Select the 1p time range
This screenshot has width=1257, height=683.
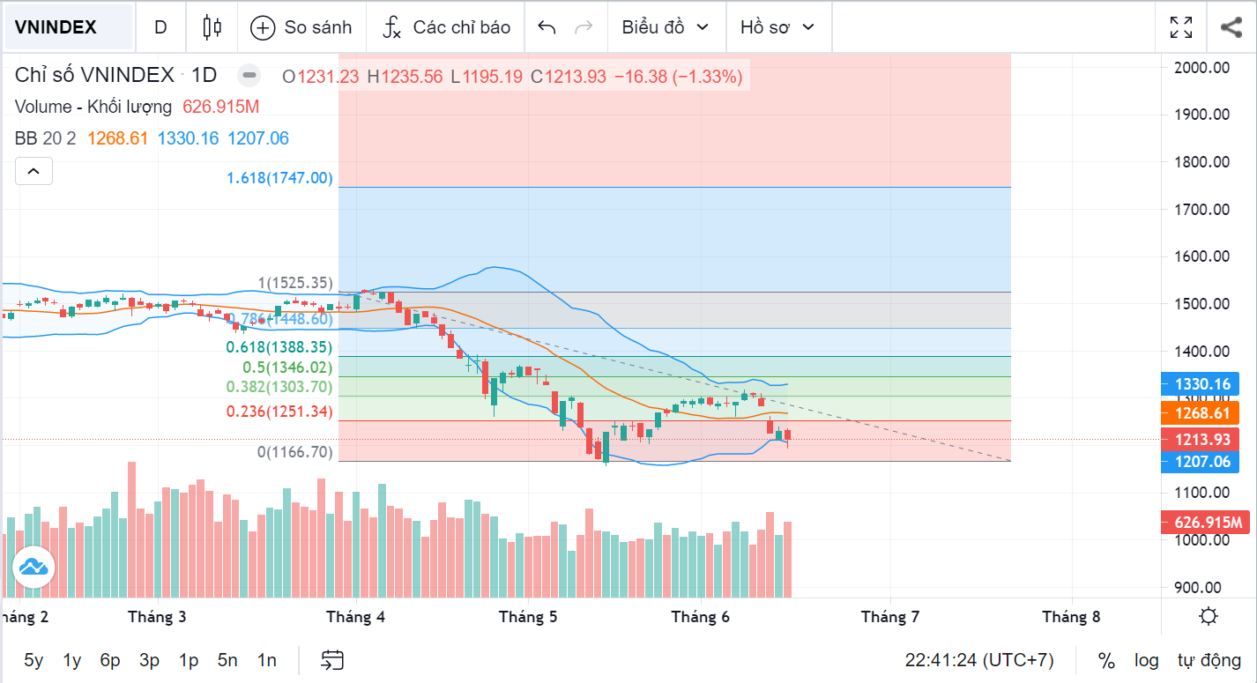[x=189, y=660]
